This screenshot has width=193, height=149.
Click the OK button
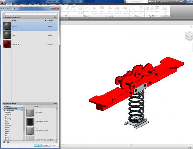38,145
